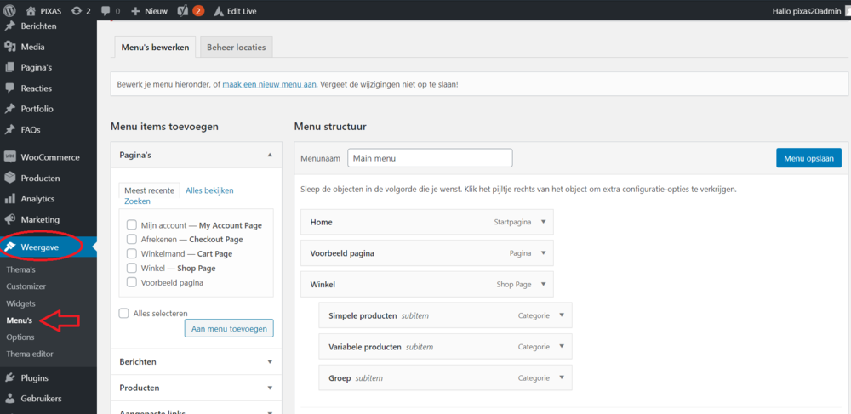The width and height of the screenshot is (851, 414).
Task: Open the updates icon showing 2
Action: click(x=76, y=11)
